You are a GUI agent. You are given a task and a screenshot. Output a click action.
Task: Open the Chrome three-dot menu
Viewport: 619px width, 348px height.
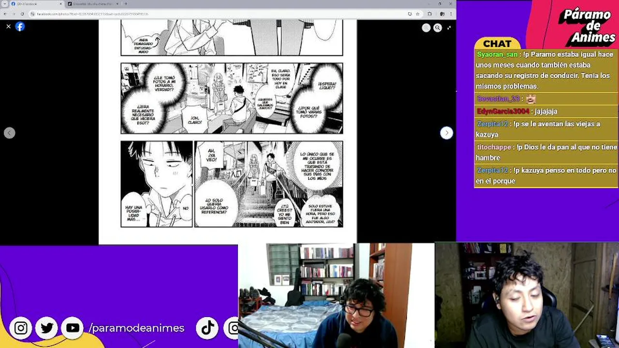[451, 14]
